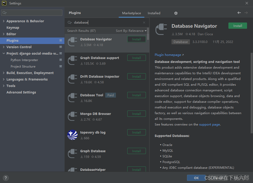Click the plugins settings gear icon
Image resolution: width=253 pixels, height=183 pixels.
coord(176,13)
